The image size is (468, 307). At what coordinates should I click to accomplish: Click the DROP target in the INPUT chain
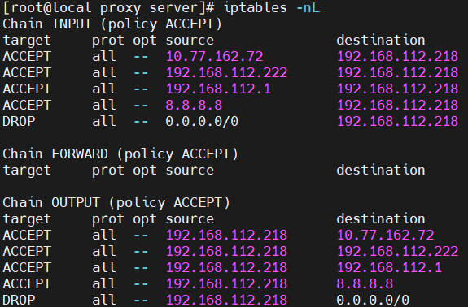pos(19,122)
